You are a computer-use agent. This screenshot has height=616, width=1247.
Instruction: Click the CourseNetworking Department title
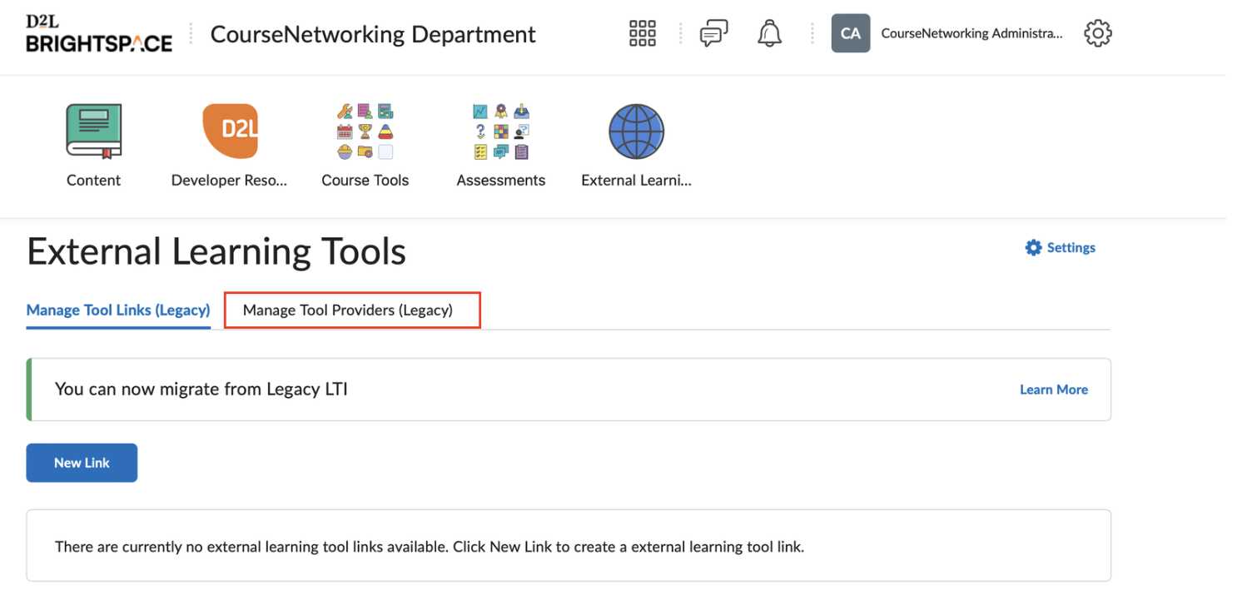click(x=373, y=34)
